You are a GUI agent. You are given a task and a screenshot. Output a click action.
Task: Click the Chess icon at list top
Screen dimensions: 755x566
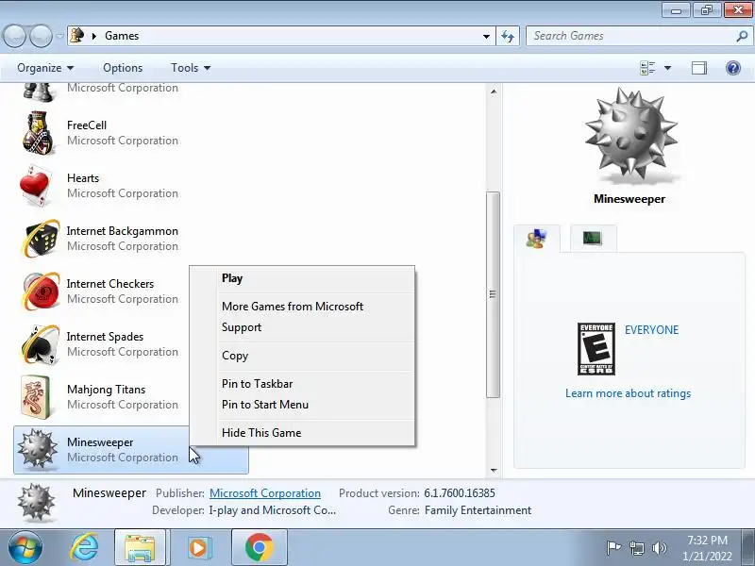[37, 92]
